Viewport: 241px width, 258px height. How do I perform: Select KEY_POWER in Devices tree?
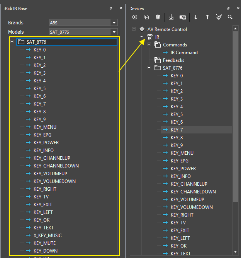click(x=183, y=169)
